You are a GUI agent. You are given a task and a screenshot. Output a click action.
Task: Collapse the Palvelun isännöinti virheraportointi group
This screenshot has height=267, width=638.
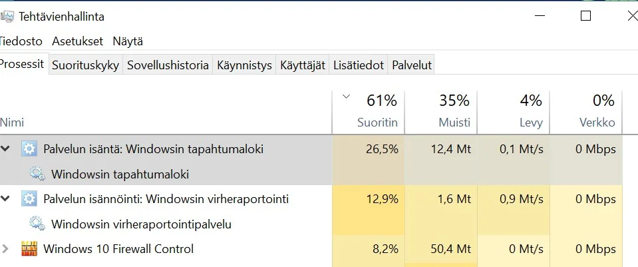click(6, 199)
